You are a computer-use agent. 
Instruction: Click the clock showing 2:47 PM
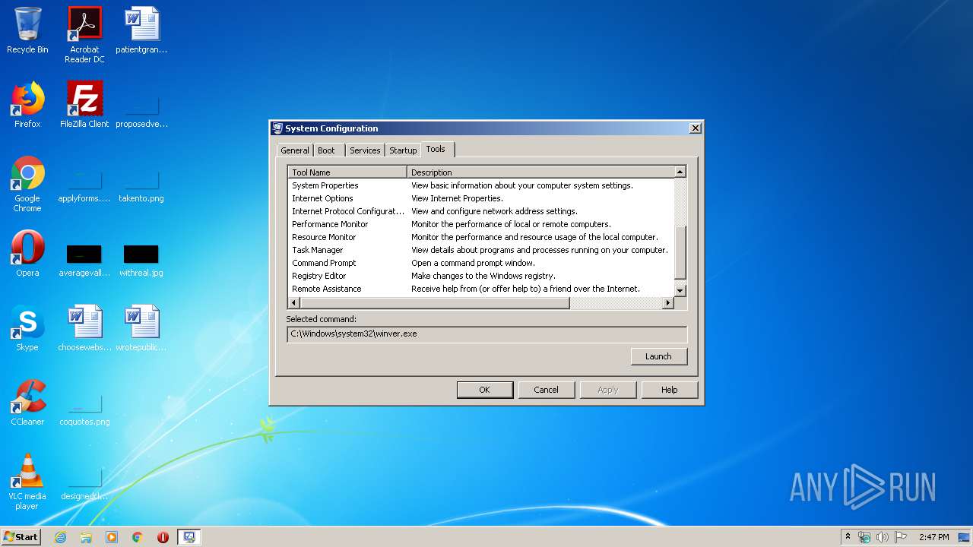(x=933, y=537)
